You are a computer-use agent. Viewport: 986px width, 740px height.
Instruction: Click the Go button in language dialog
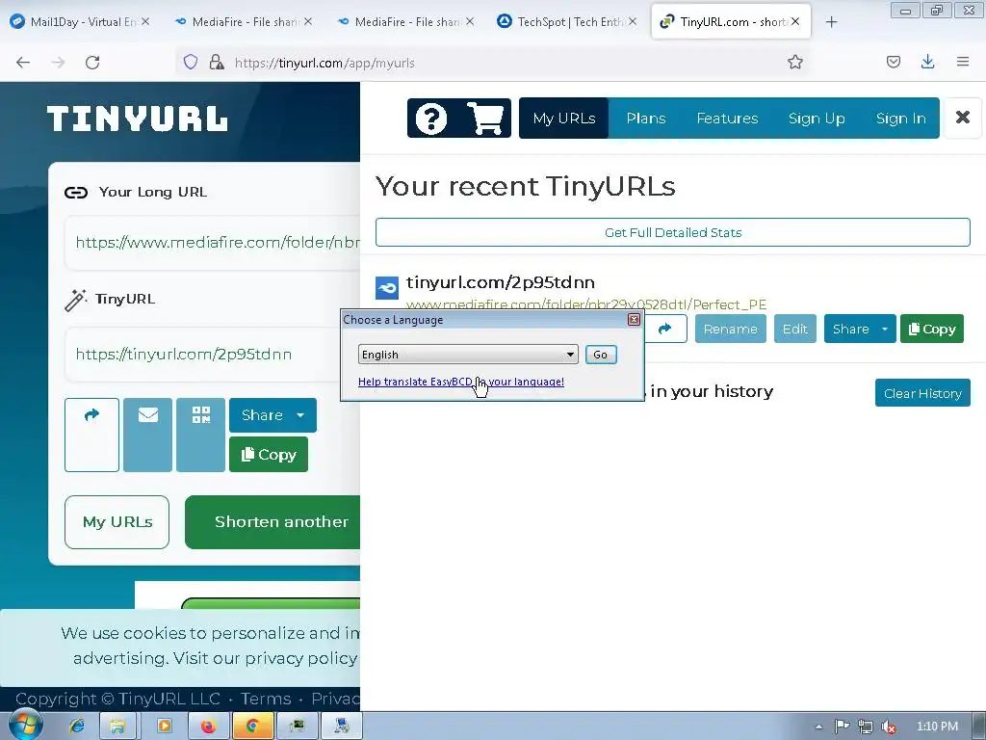pos(601,355)
